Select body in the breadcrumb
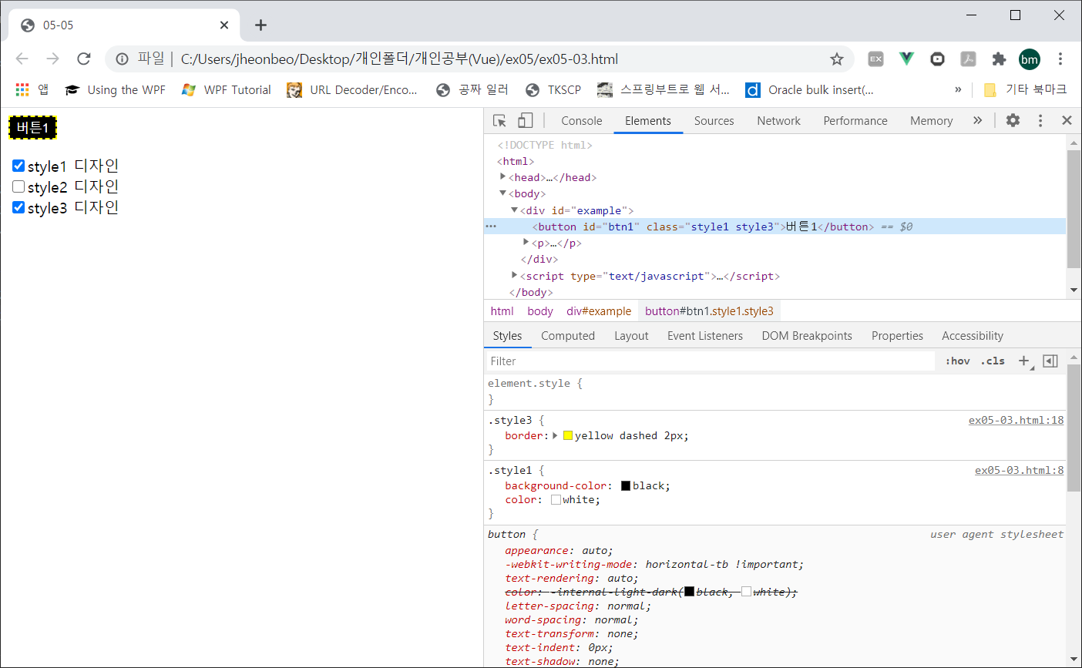This screenshot has width=1082, height=668. 540,311
